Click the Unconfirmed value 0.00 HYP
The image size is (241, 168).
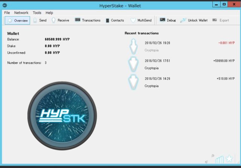coord(52,53)
